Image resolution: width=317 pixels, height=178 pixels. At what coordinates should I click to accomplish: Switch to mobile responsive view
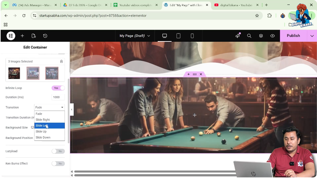(192, 36)
